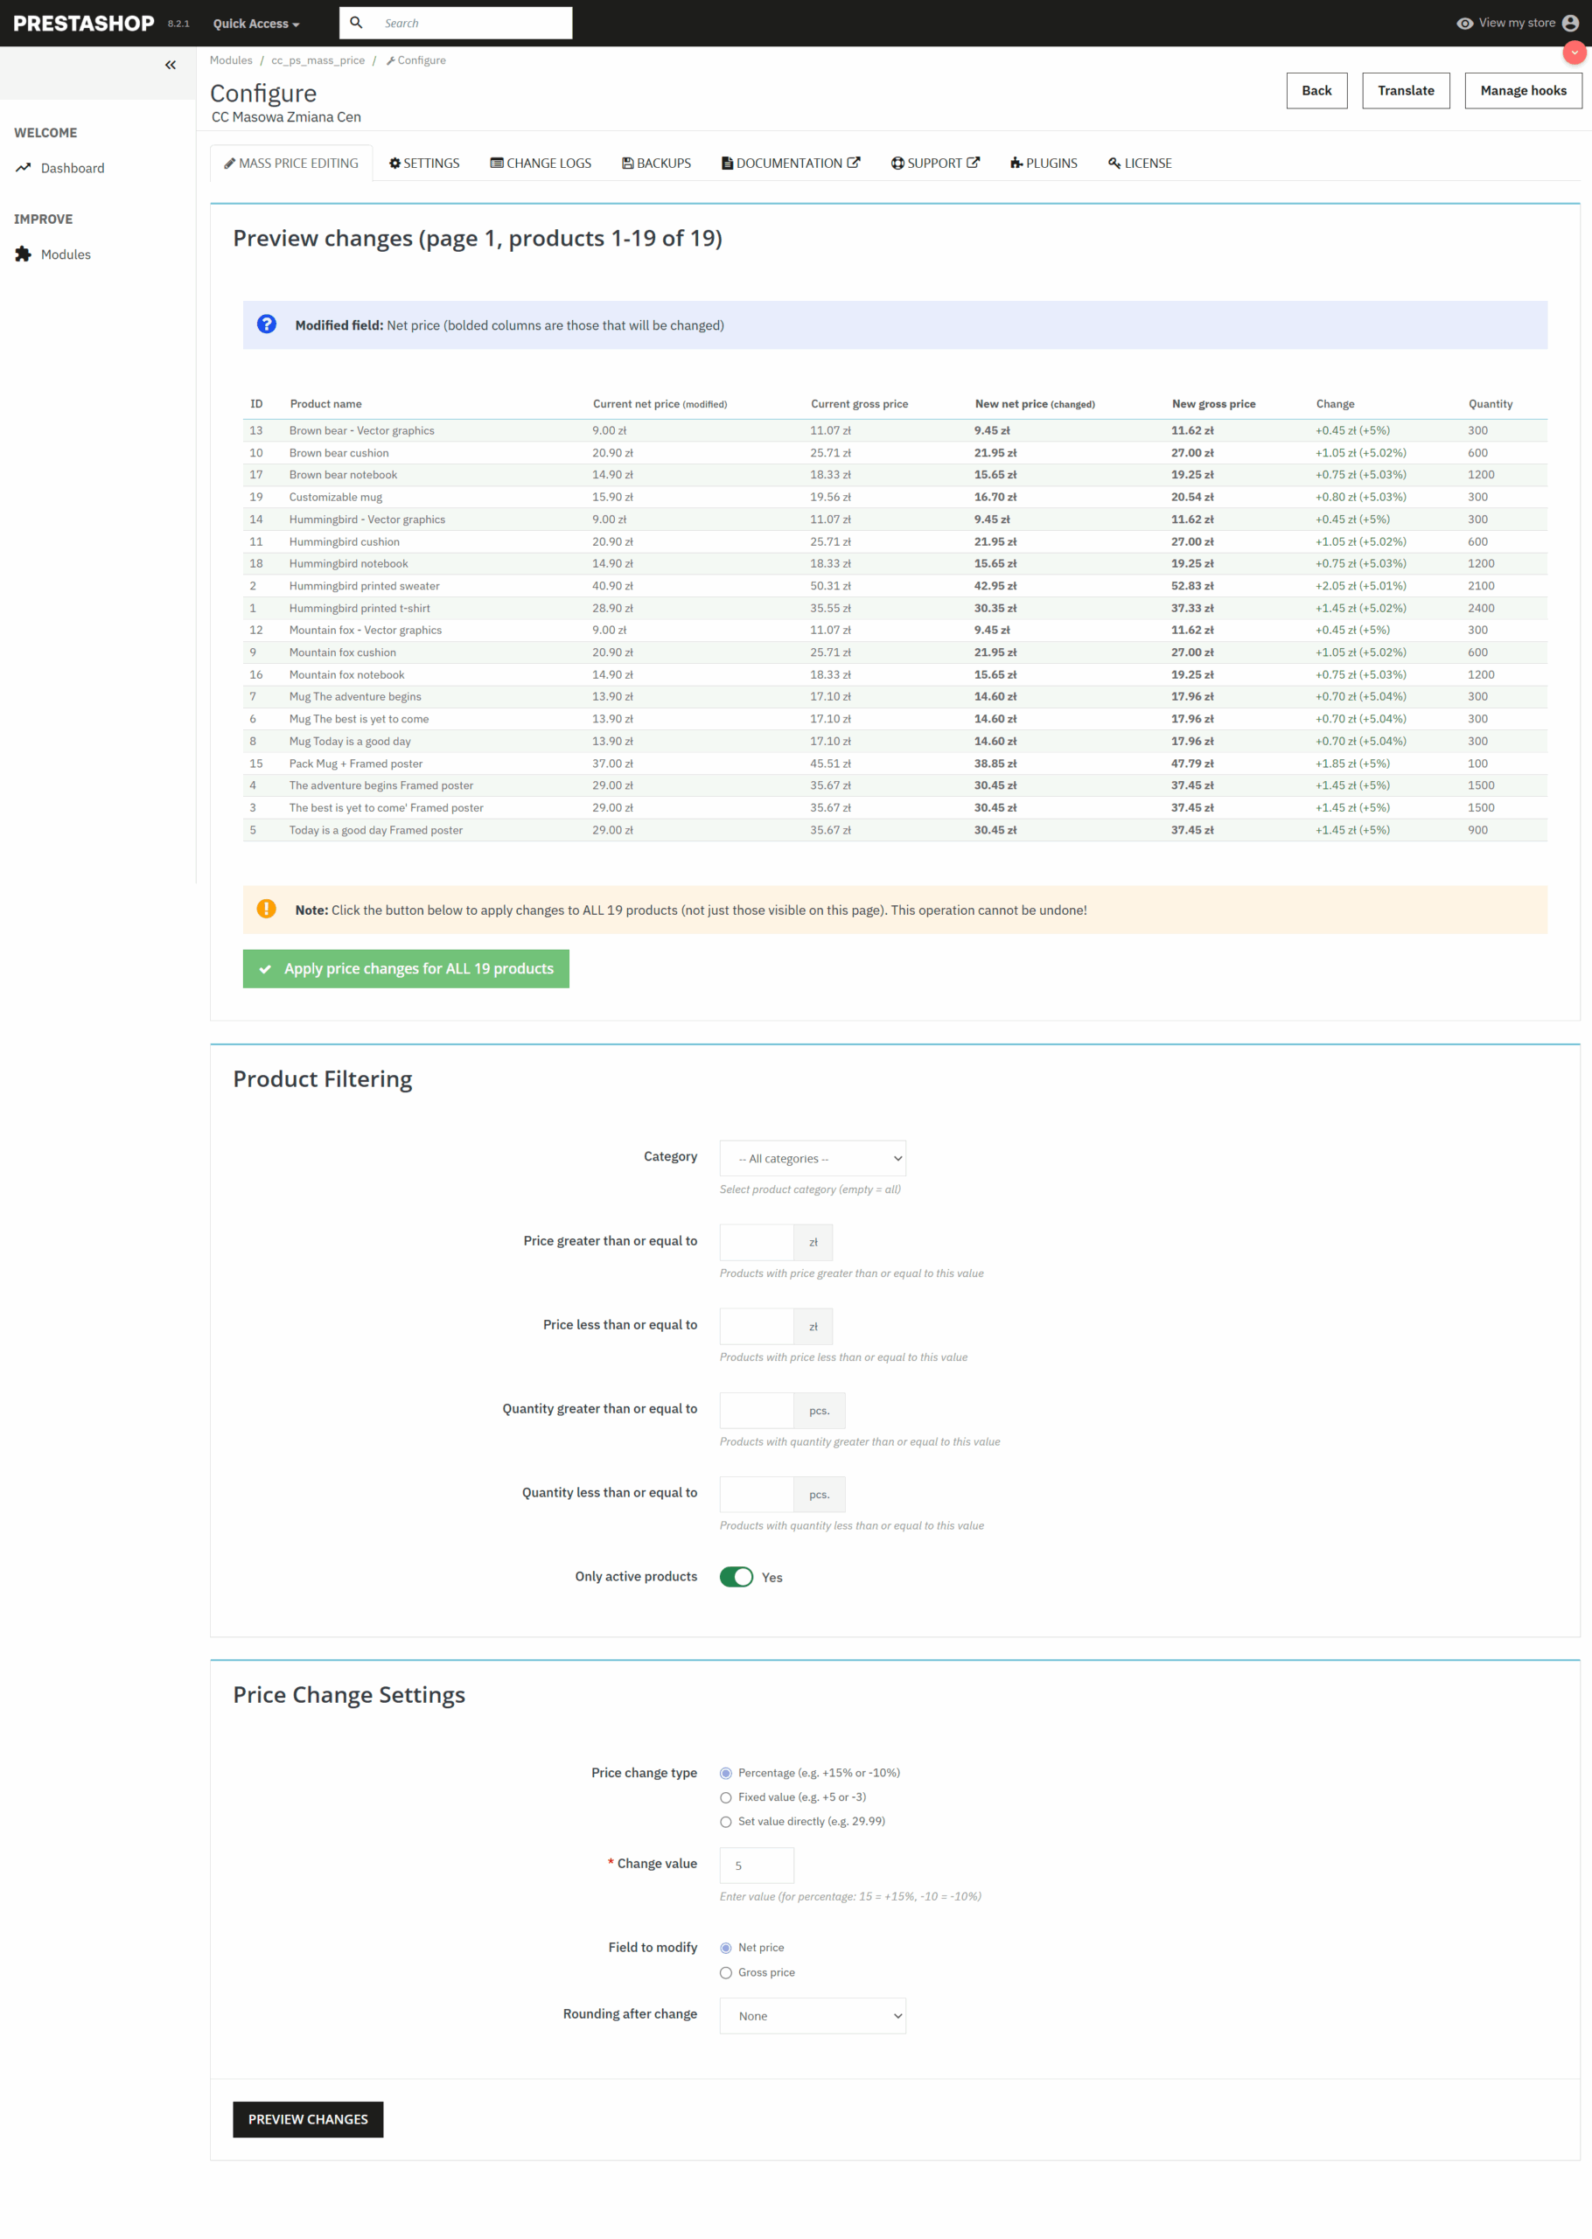Expand the Quick Access menu
The image size is (1592, 2239).
(x=254, y=23)
